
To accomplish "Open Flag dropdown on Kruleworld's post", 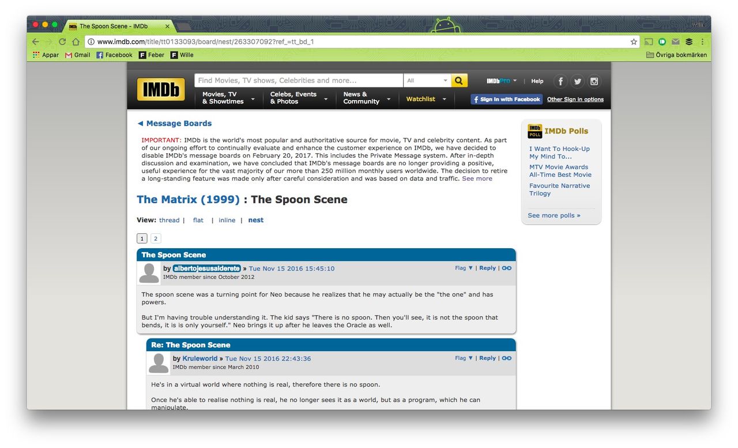I will tap(464, 358).
